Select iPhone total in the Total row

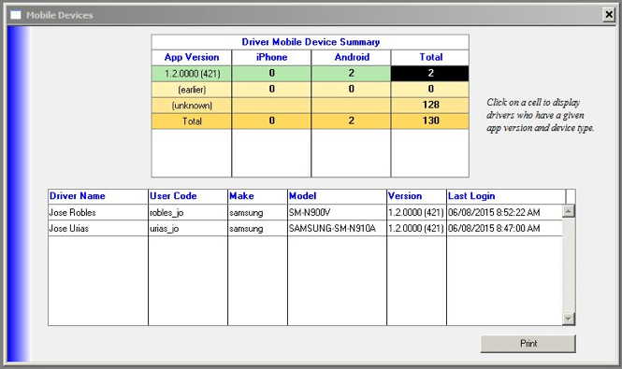pos(272,121)
